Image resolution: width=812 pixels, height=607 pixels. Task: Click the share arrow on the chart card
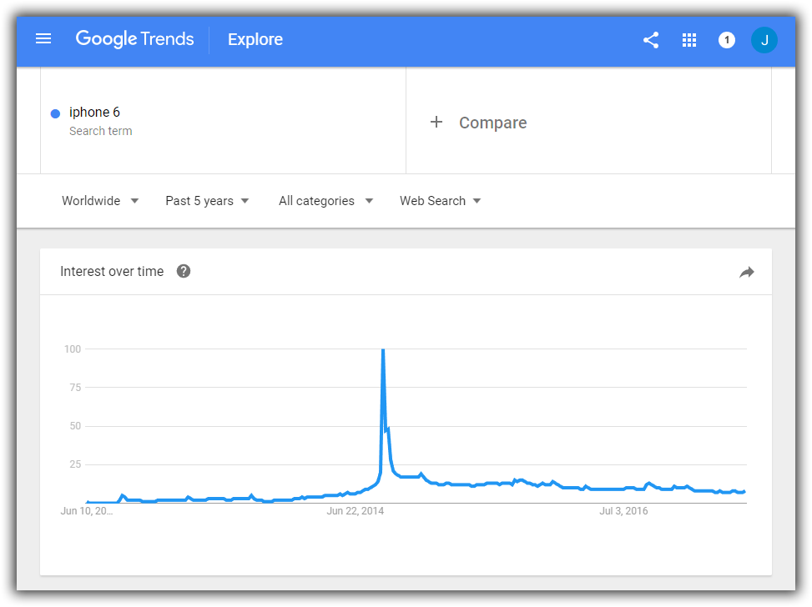pyautogui.click(x=746, y=272)
